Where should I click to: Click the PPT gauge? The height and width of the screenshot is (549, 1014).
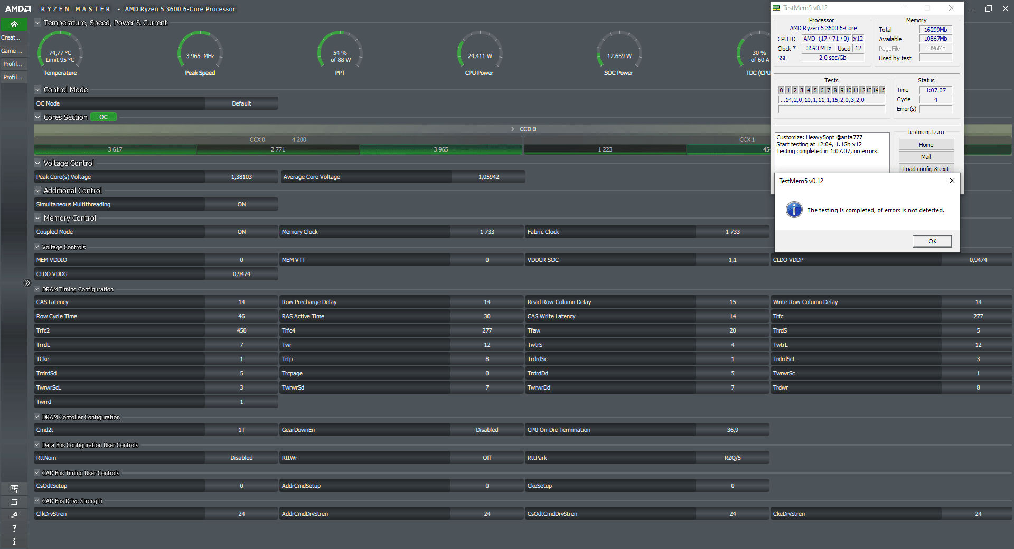click(x=340, y=53)
